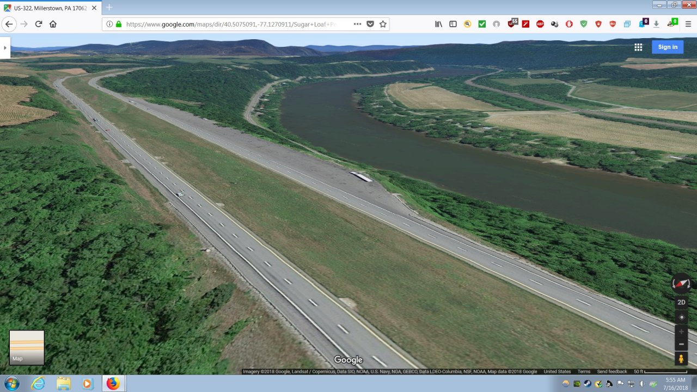
Task: Expand the collapsed side panel arrow
Action: coord(5,47)
